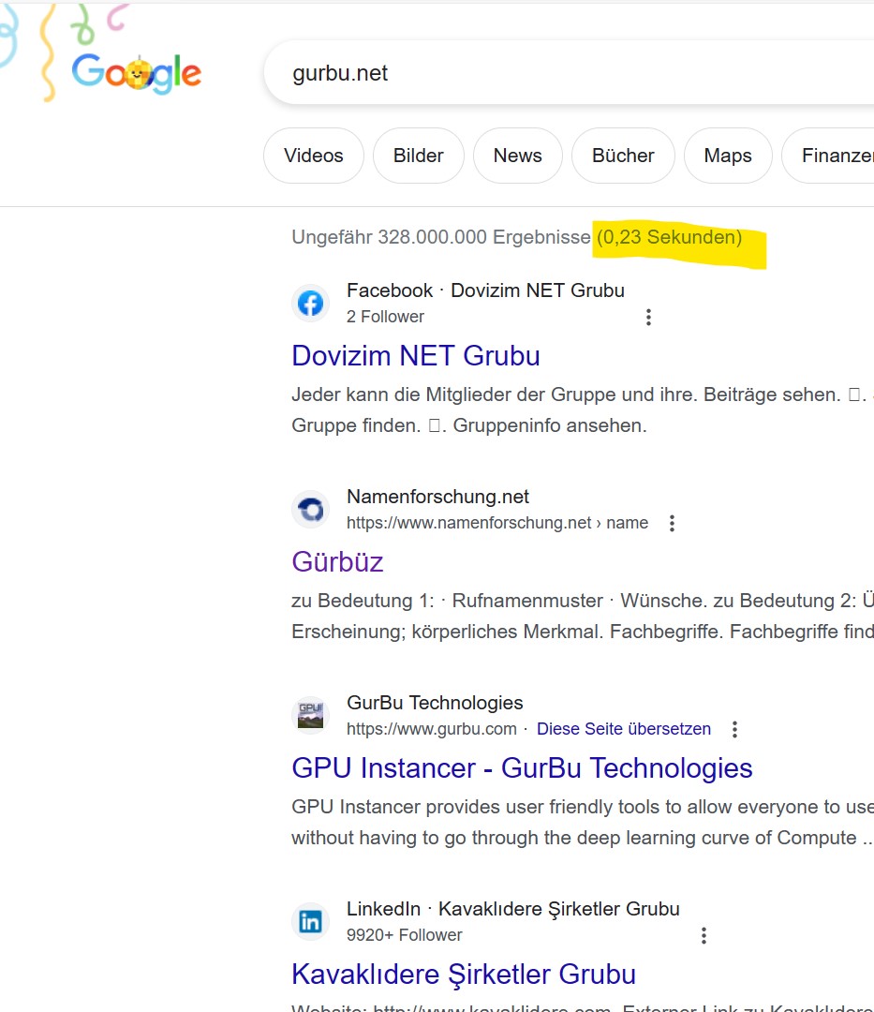Click the LinkedIn favicon of Kavaklıdere result
874x1012 pixels.
coord(310,921)
